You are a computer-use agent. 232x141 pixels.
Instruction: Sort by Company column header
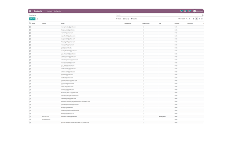pyautogui.click(x=190, y=23)
